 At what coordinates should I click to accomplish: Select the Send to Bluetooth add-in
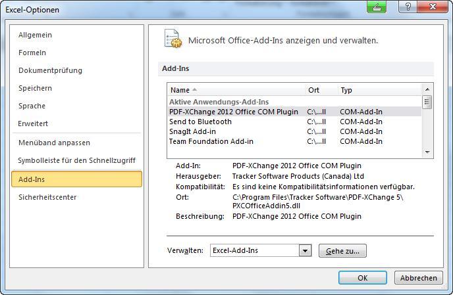(294, 122)
